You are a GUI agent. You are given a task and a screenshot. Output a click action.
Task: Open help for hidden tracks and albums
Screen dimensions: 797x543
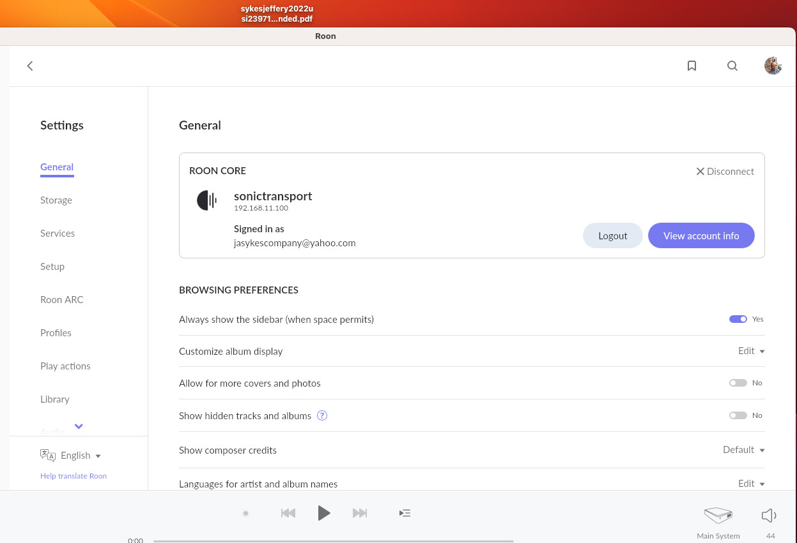coord(322,415)
